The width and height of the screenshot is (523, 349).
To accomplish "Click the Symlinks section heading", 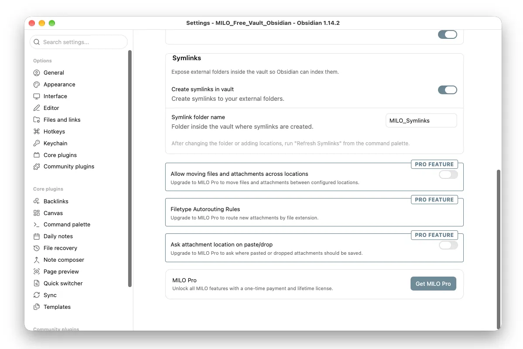I will coord(187,58).
